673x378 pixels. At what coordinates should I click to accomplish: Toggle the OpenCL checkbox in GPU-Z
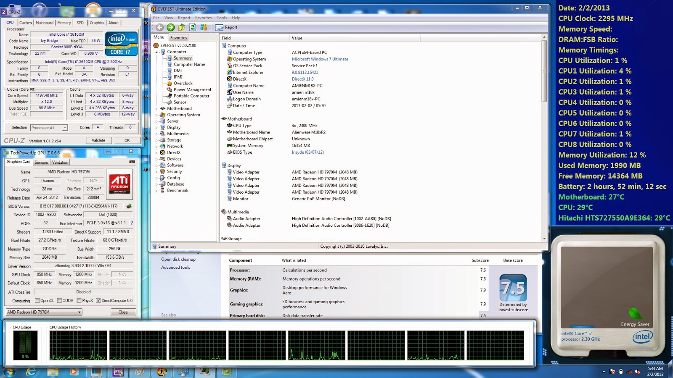[37, 301]
